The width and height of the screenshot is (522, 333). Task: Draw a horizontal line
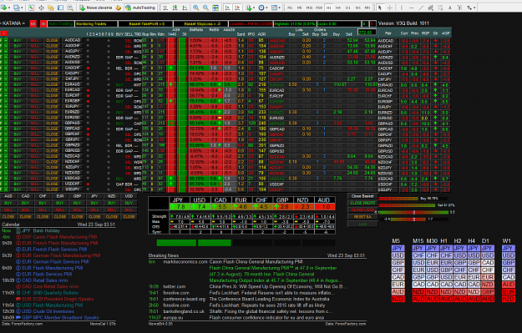coord(411,8)
